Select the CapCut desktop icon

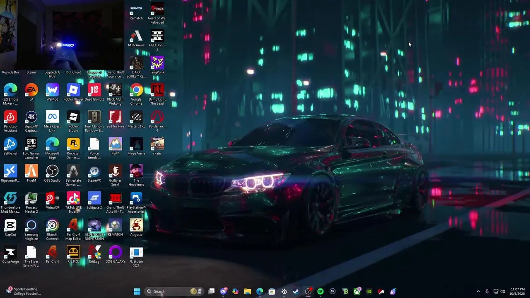tap(10, 227)
